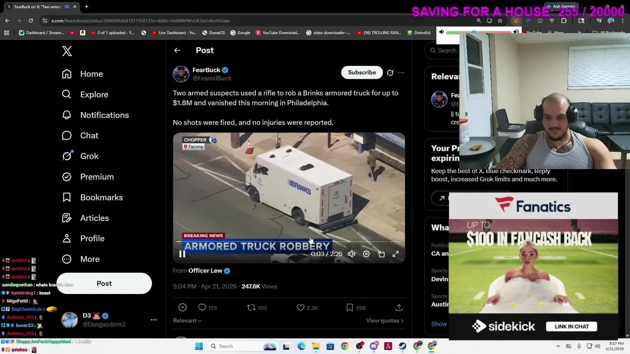This screenshot has height=354, width=630.
Task: Open Steam from the taskbar
Action: tap(403, 346)
